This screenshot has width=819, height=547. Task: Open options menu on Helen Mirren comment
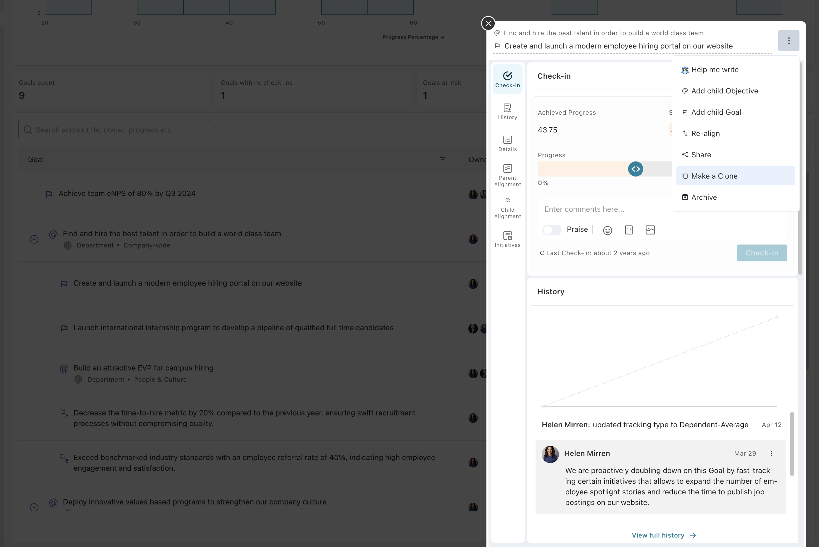point(771,453)
